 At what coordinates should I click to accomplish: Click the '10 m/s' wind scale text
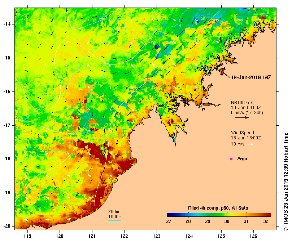(237, 144)
